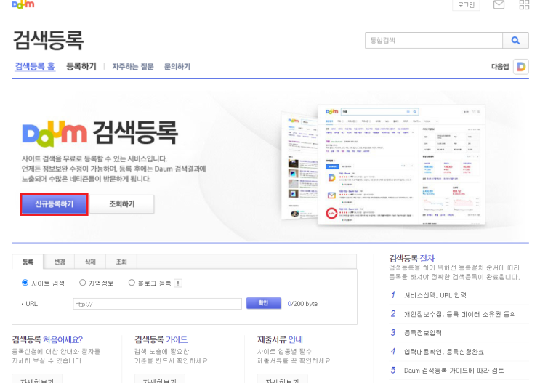Click the 검색등록 절차 heading
Image resolution: width=540 pixels, height=383 pixels.
pyautogui.click(x=412, y=258)
